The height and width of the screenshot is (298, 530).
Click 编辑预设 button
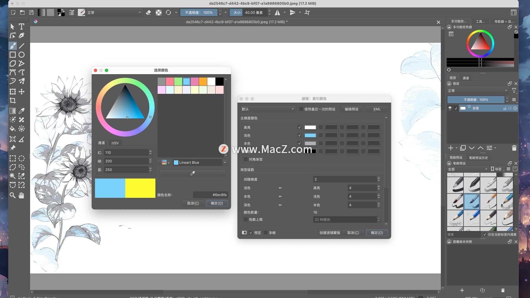tap(351, 109)
